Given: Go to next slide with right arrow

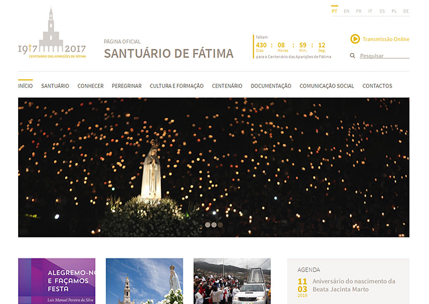Looking at the screenshot, I should click(x=399, y=168).
